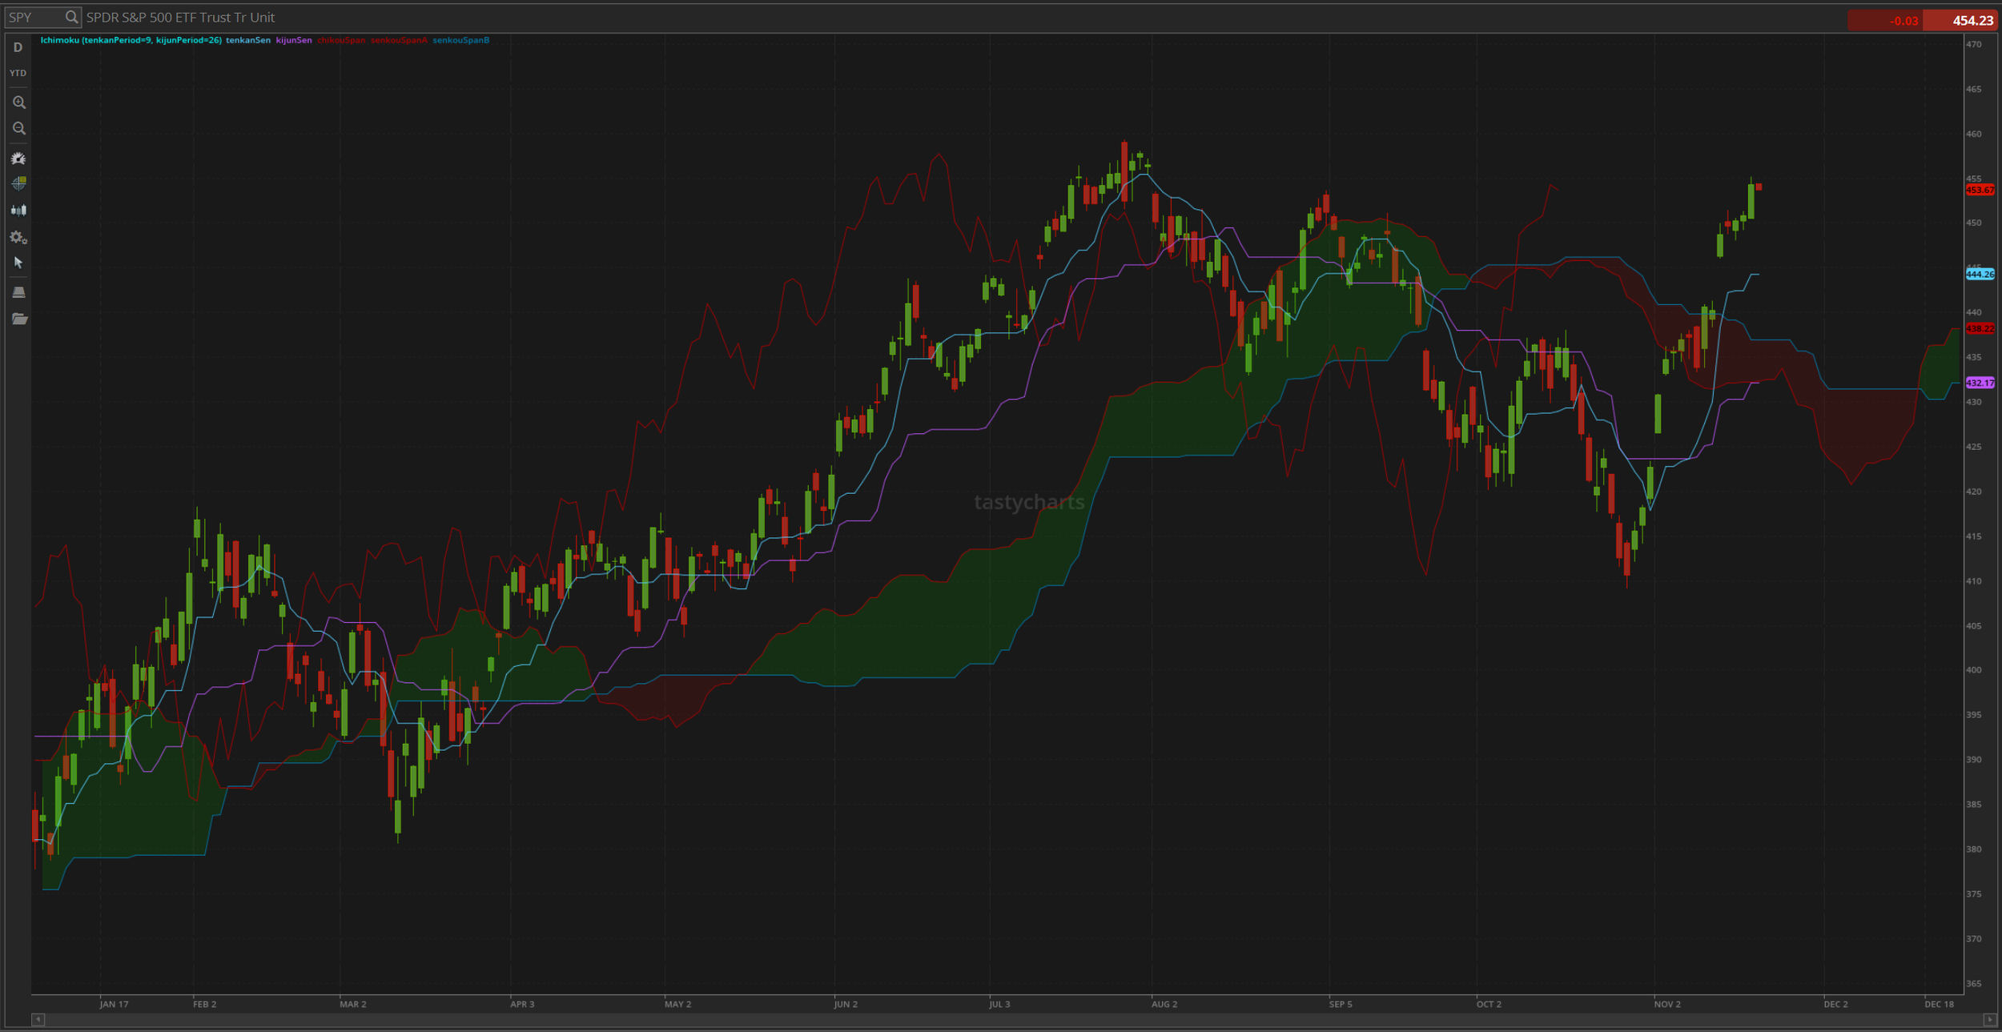This screenshot has width=2002, height=1032.
Task: Toggle the crosshair target tool
Action: [18, 184]
